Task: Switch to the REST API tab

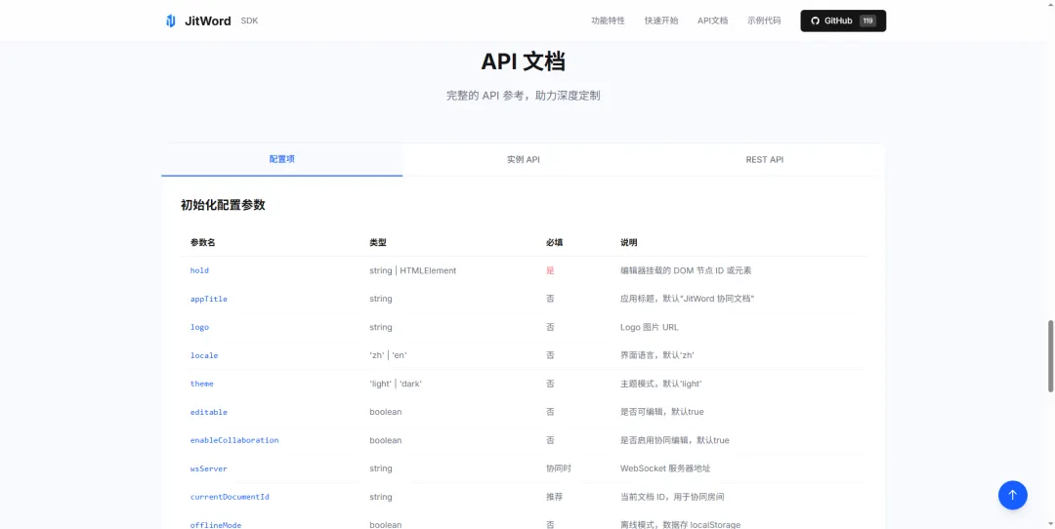Action: [764, 160]
